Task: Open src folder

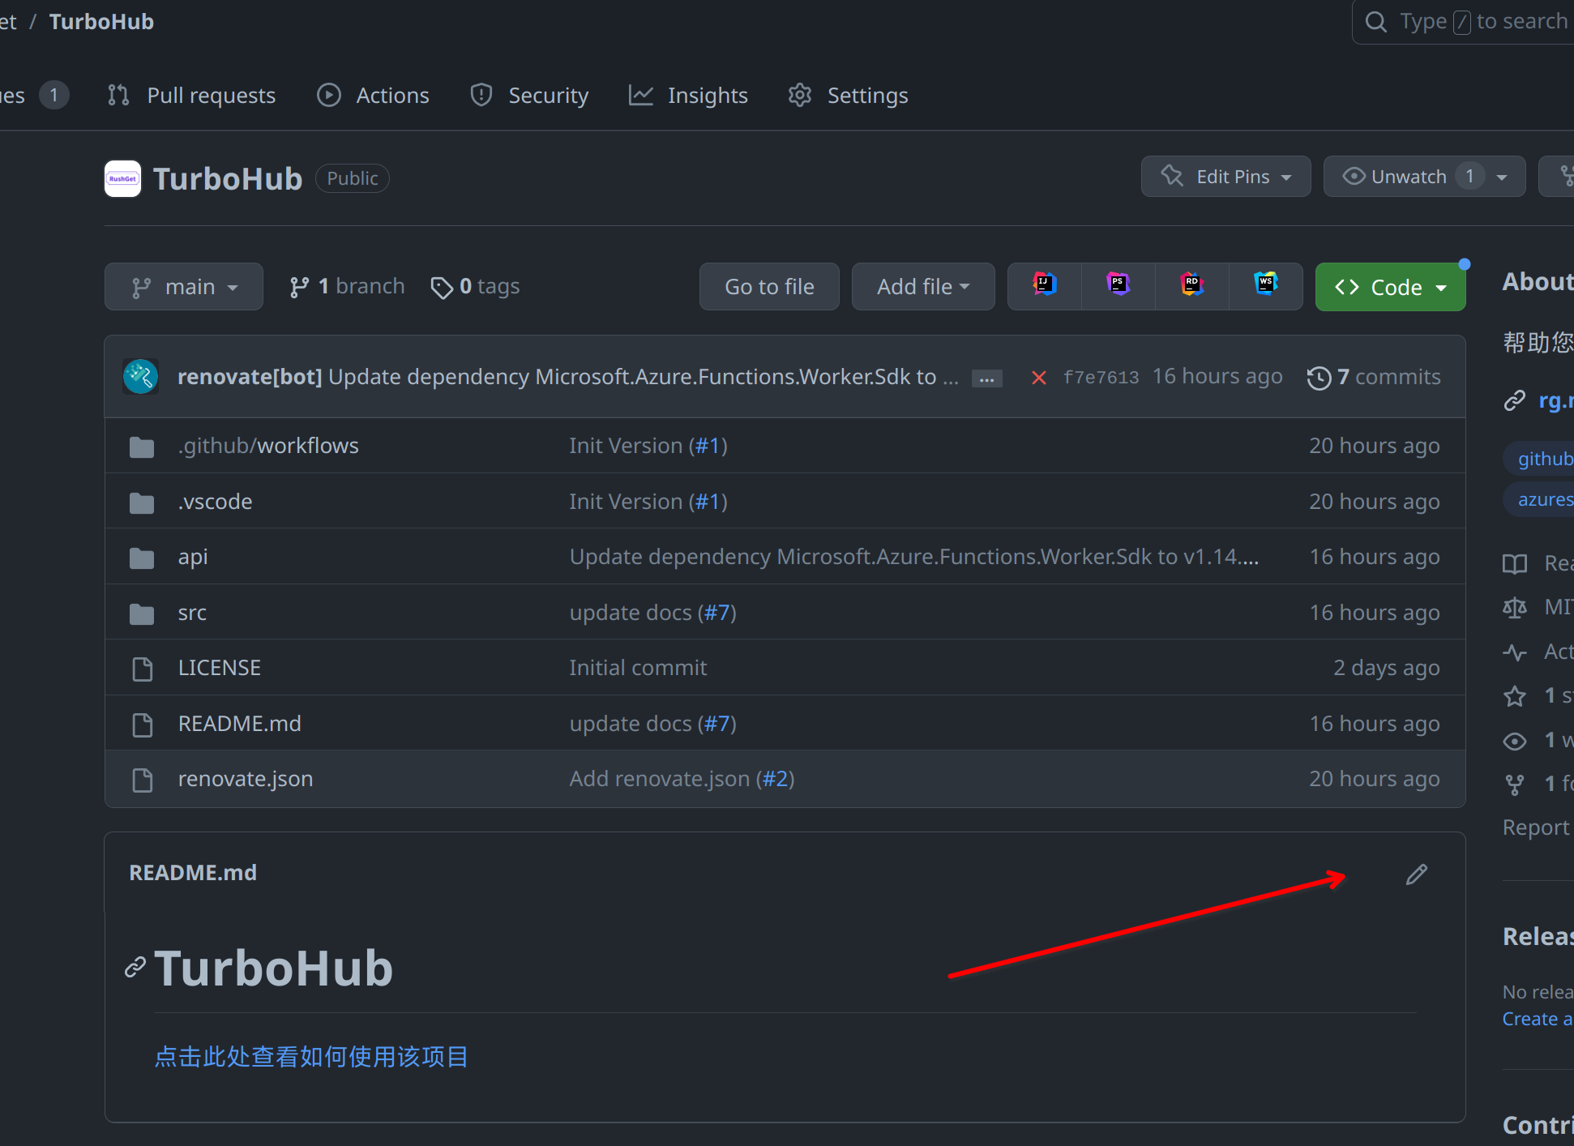Action: coord(192,613)
